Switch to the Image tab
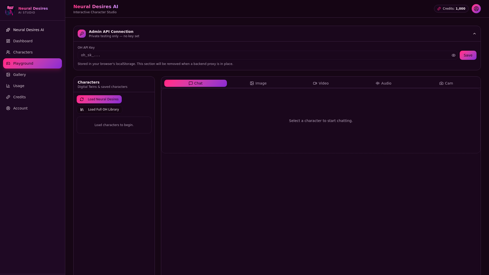This screenshot has height=275, width=489. (x=258, y=83)
